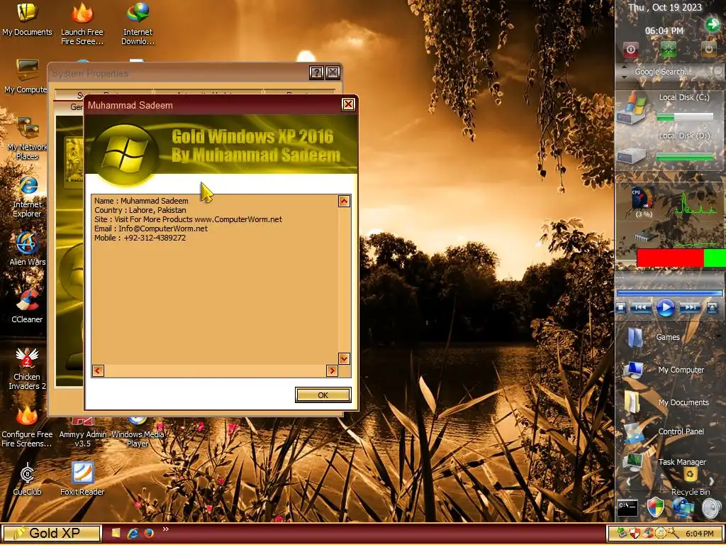Click the media player Play button

665,308
